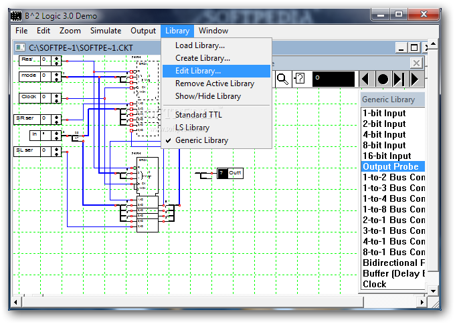The height and width of the screenshot is (324, 455).
Task: Click the In input stepper arrows
Action: pos(56,136)
